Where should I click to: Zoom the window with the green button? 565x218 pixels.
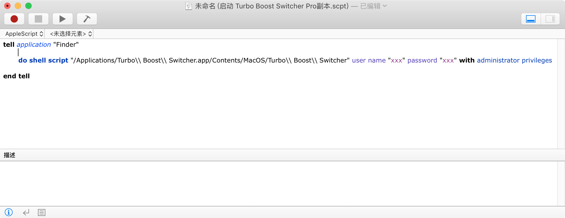click(x=28, y=6)
